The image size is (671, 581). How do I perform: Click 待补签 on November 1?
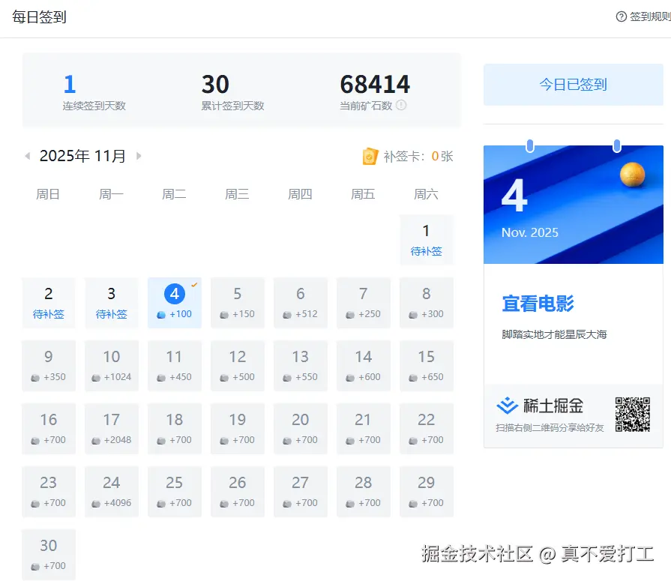point(427,252)
